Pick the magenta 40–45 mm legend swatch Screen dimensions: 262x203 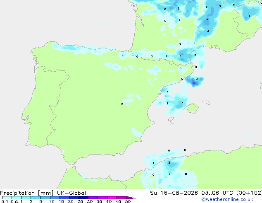pyautogui.click(x=112, y=198)
